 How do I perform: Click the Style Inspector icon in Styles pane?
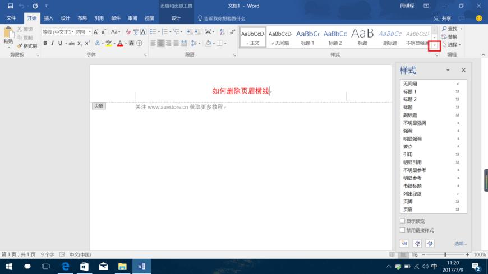tap(417, 243)
